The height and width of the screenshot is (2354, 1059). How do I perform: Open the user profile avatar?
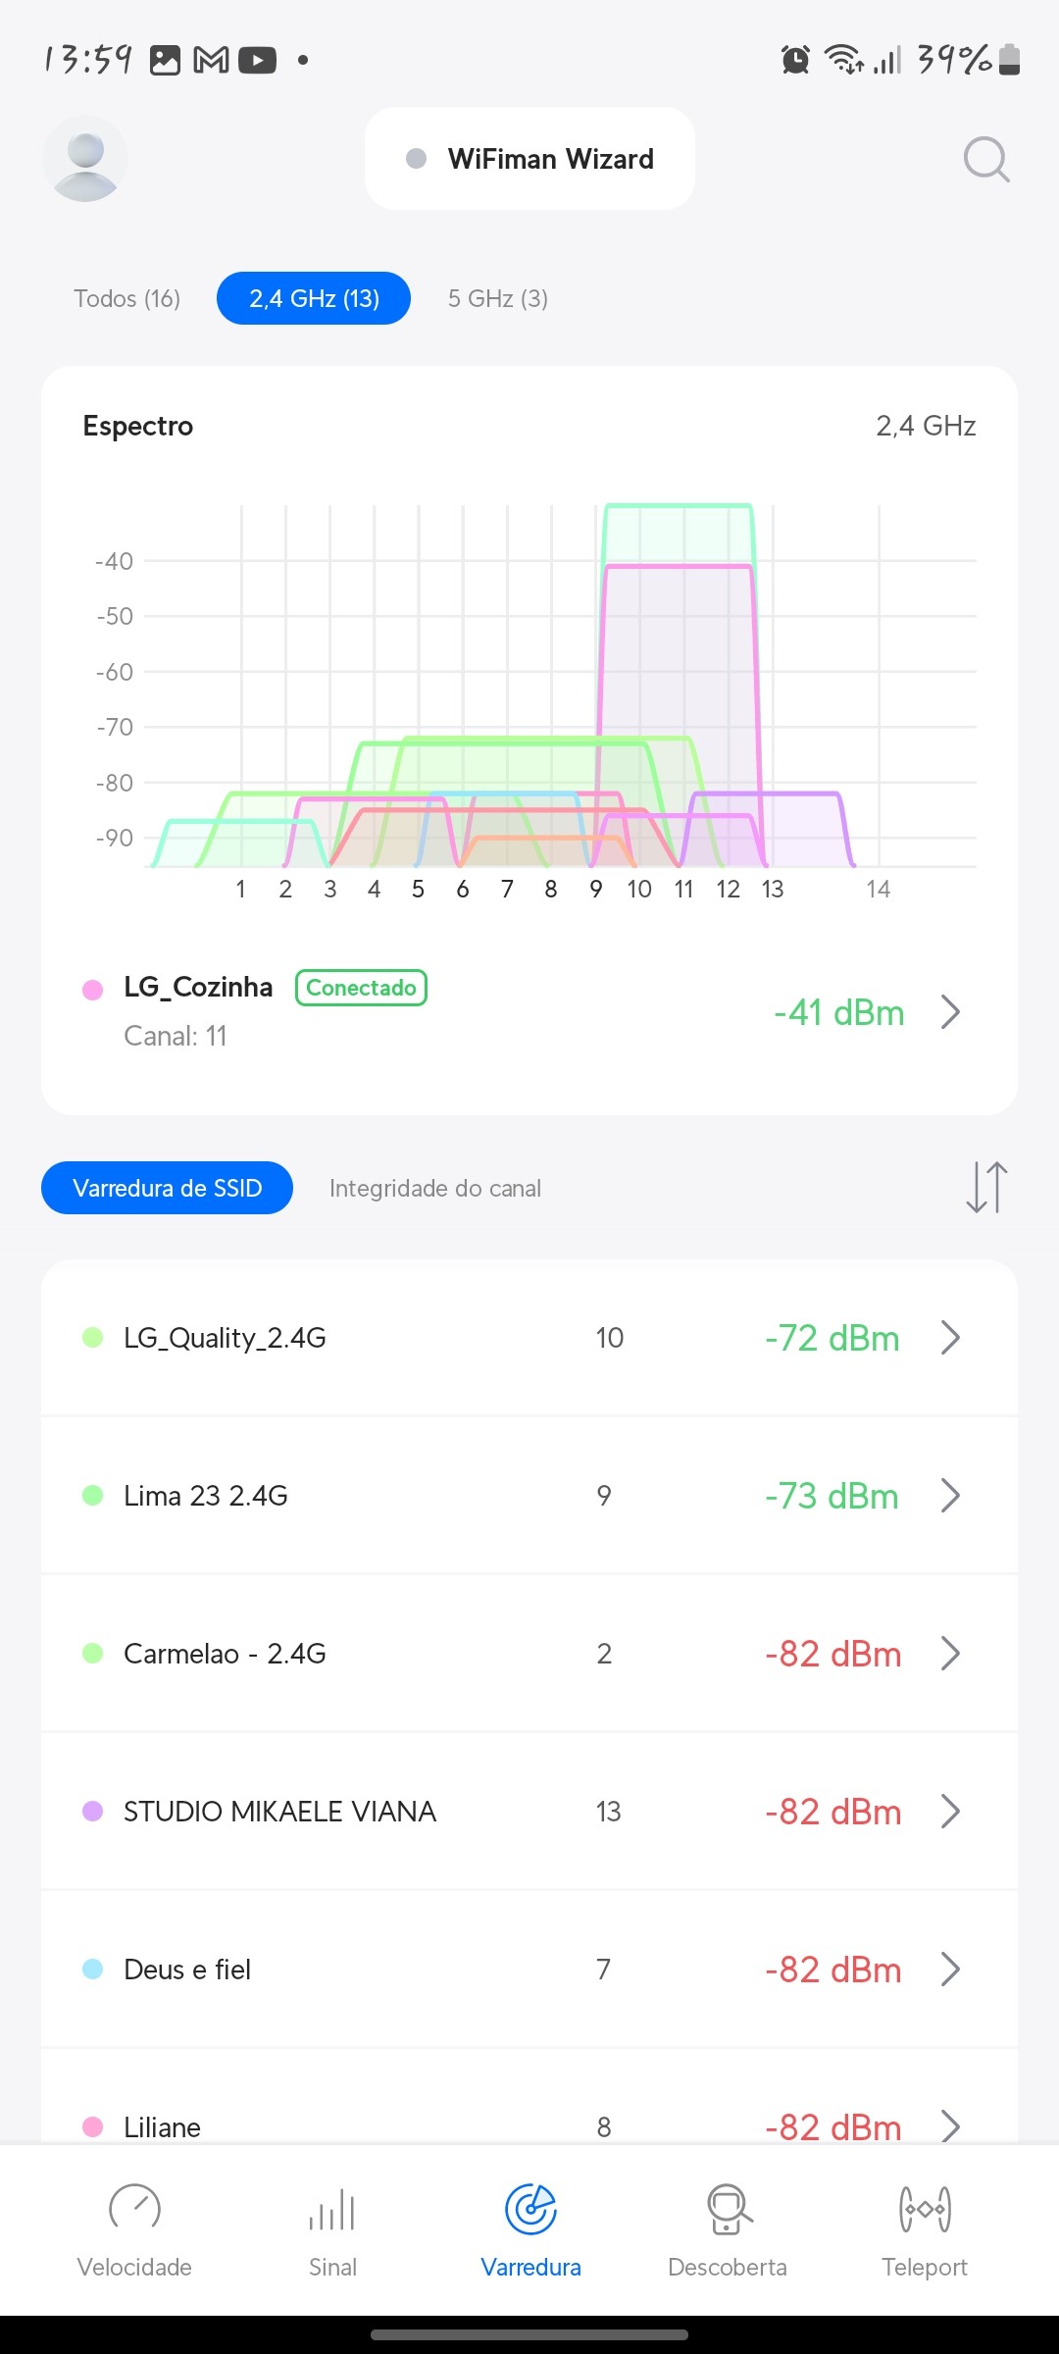click(85, 159)
